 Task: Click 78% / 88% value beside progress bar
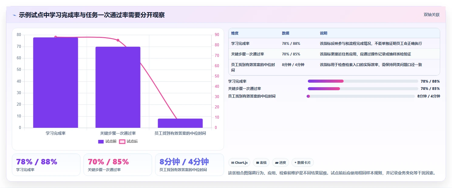click(430, 81)
